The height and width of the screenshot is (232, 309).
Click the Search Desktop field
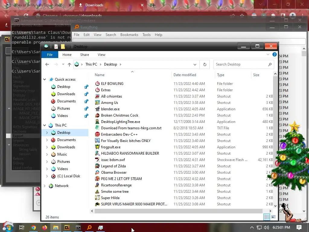[x=244, y=64]
